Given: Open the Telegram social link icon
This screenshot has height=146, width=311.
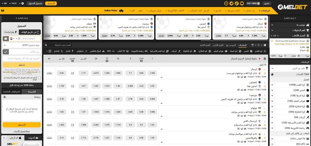Looking at the screenshot, I should (x=231, y=3).
